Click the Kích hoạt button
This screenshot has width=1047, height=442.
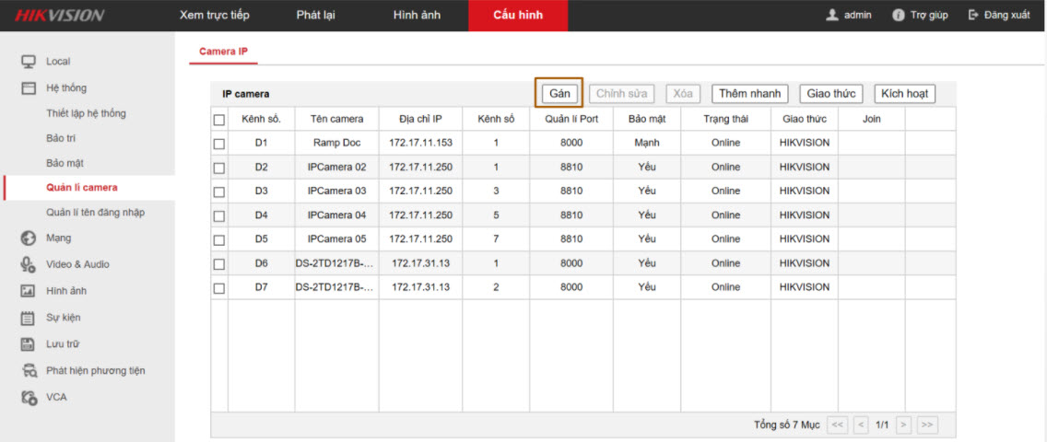904,94
